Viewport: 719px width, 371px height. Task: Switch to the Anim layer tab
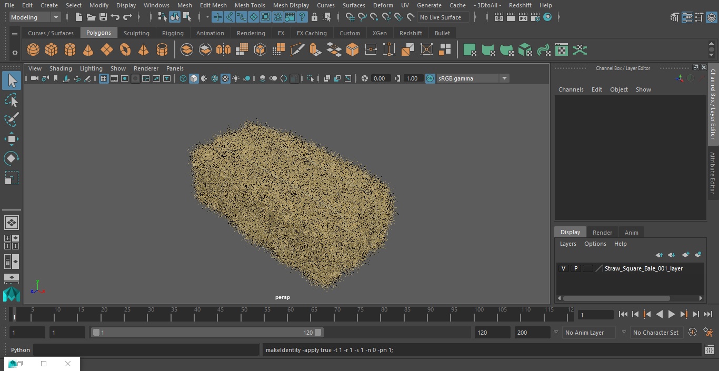point(631,233)
